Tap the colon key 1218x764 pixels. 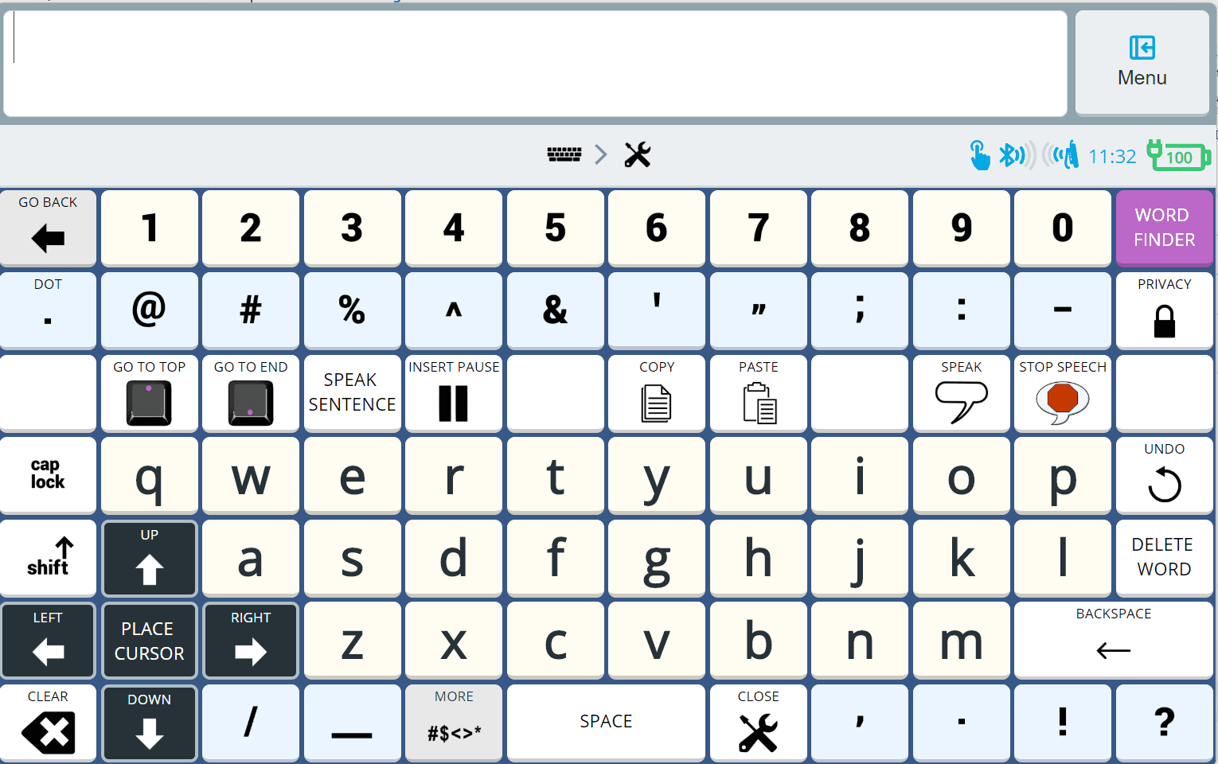click(x=962, y=310)
